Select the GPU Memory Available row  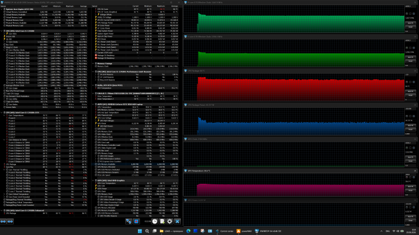[x=135, y=164]
